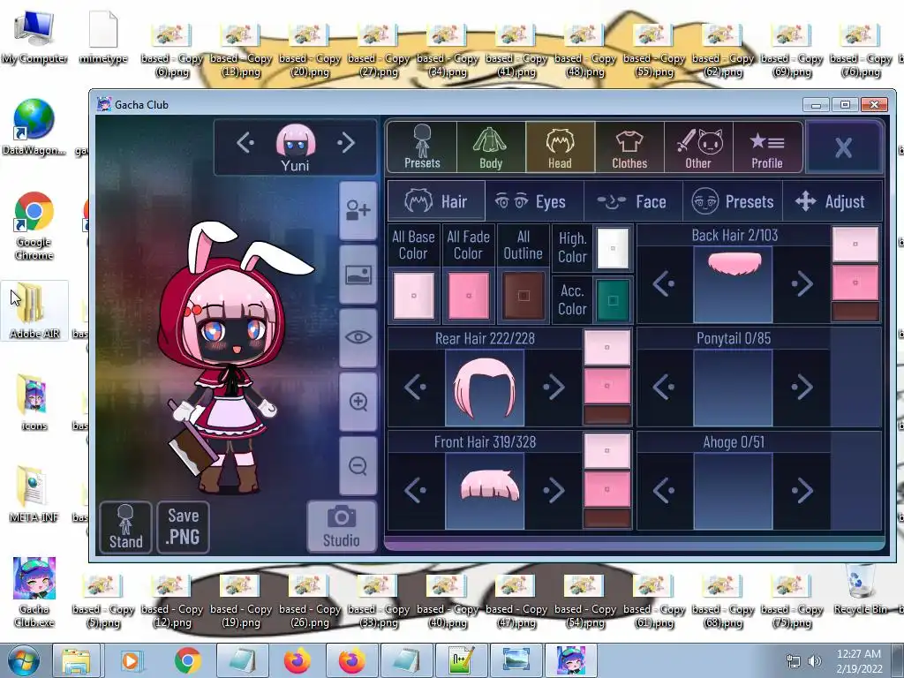Select previous Ponytail style
This screenshot has height=678, width=904.
(x=664, y=388)
